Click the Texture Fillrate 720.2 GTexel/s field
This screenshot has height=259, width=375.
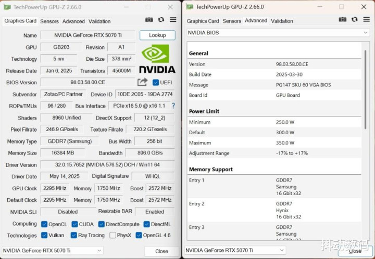[x=150, y=129]
